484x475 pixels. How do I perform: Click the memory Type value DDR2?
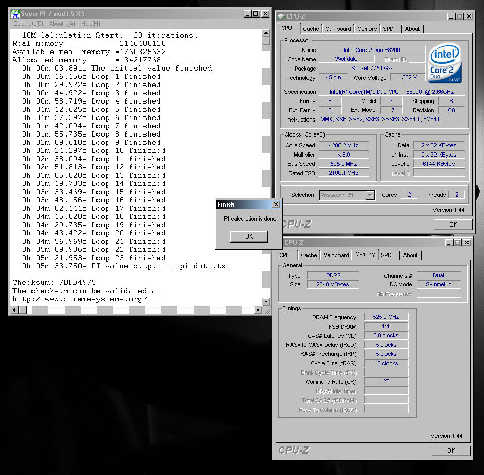pos(333,275)
